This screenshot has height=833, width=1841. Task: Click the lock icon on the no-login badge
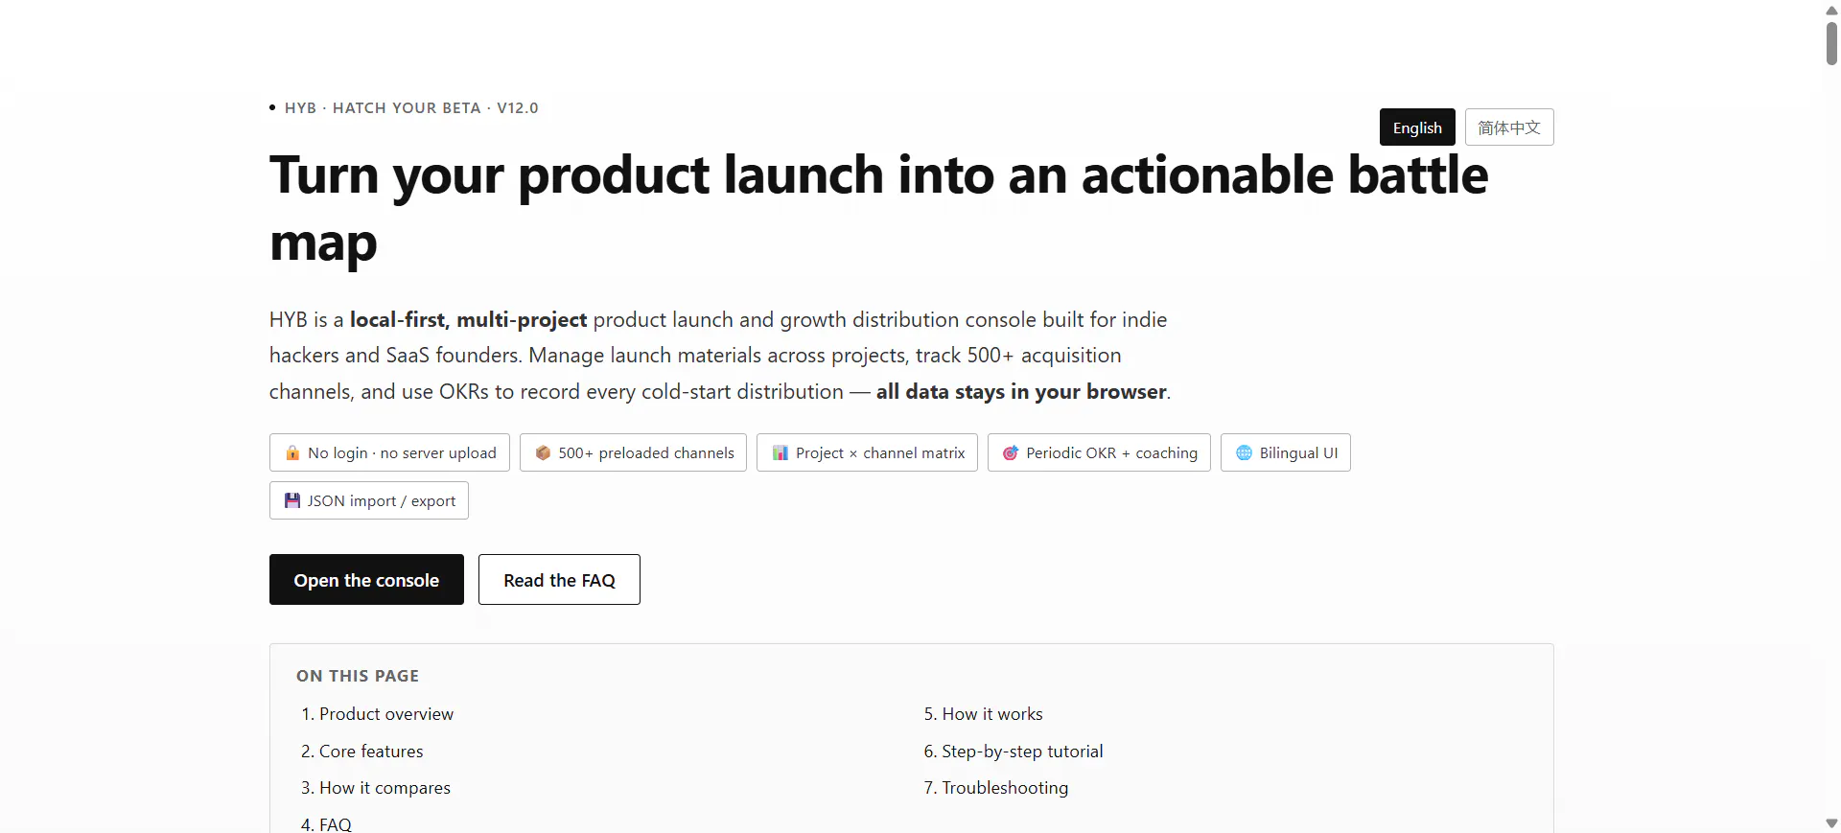292,452
